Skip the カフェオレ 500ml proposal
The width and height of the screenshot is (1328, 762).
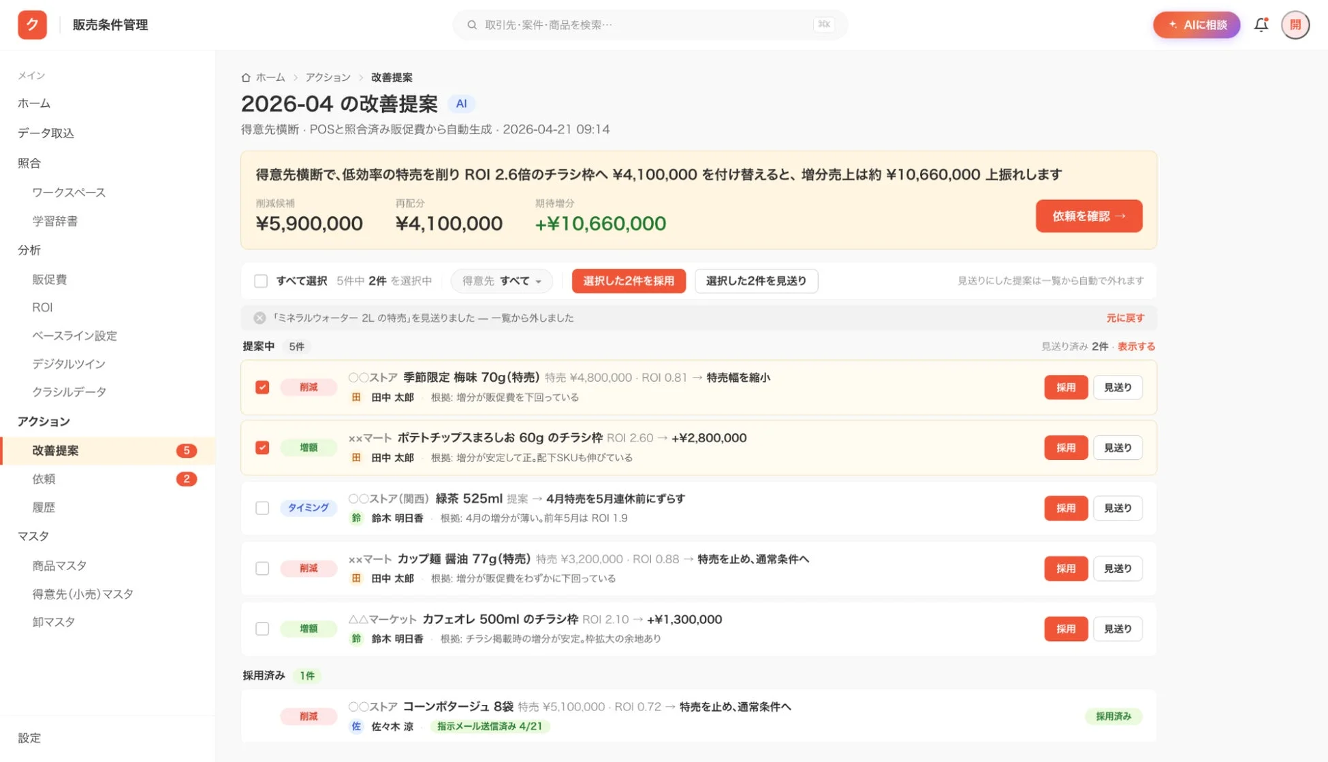pos(1118,629)
